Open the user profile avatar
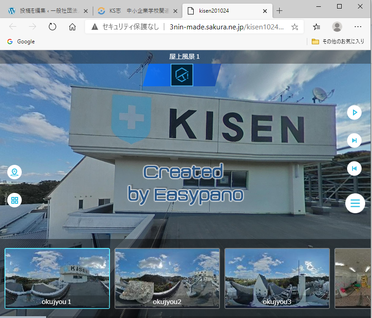 click(x=337, y=27)
